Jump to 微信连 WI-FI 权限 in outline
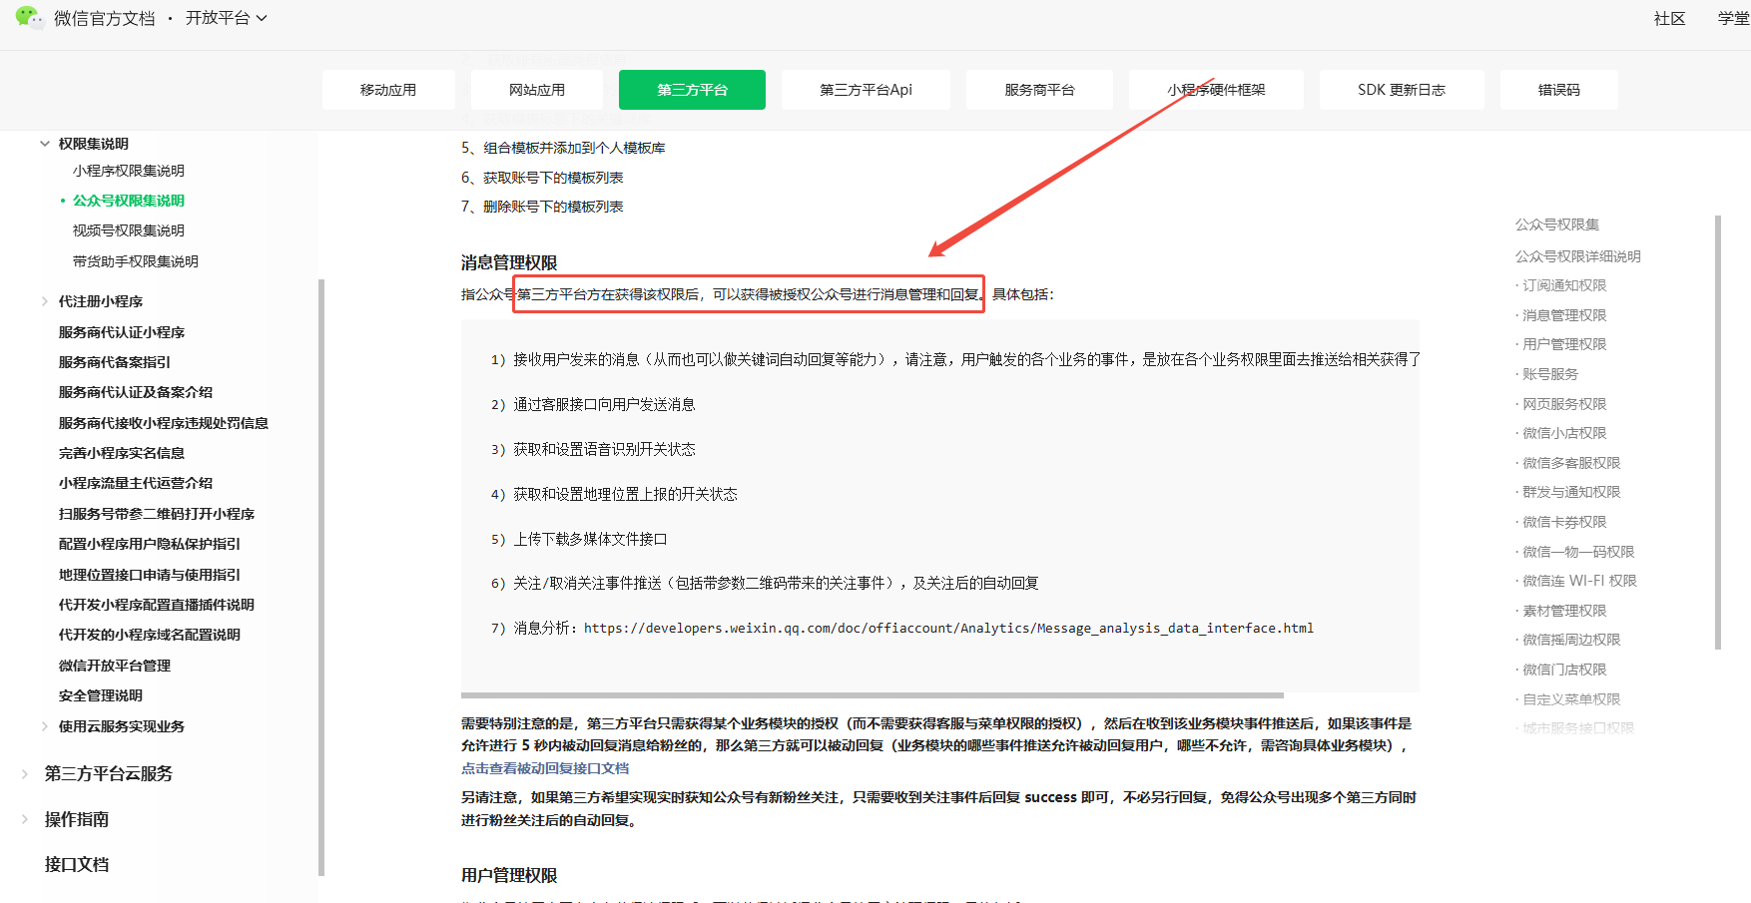Image resolution: width=1751 pixels, height=903 pixels. (1579, 581)
